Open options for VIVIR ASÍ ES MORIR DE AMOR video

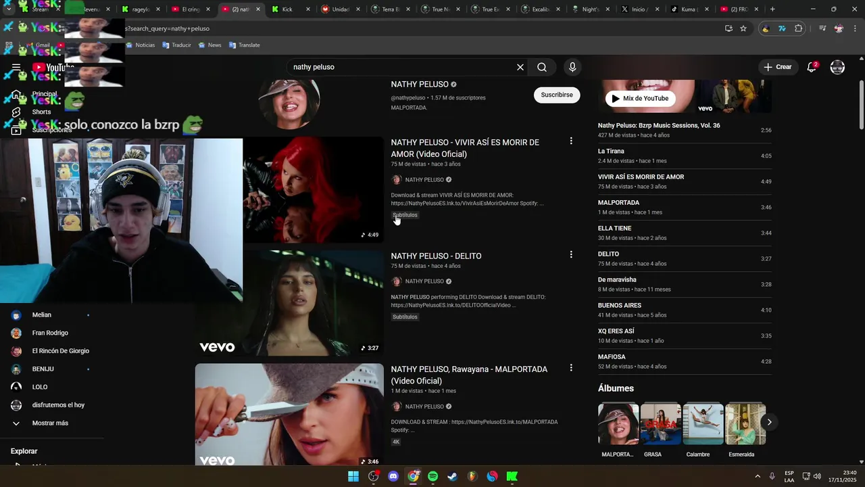tap(571, 141)
